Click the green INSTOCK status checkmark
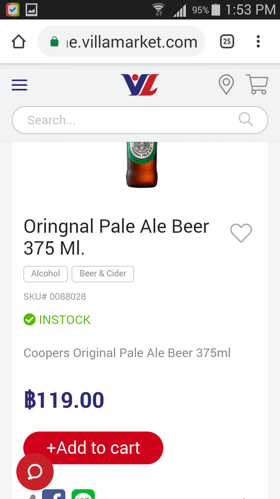 (29, 319)
